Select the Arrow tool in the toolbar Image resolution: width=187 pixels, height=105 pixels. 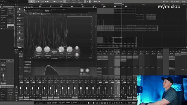click(x=32, y=1)
